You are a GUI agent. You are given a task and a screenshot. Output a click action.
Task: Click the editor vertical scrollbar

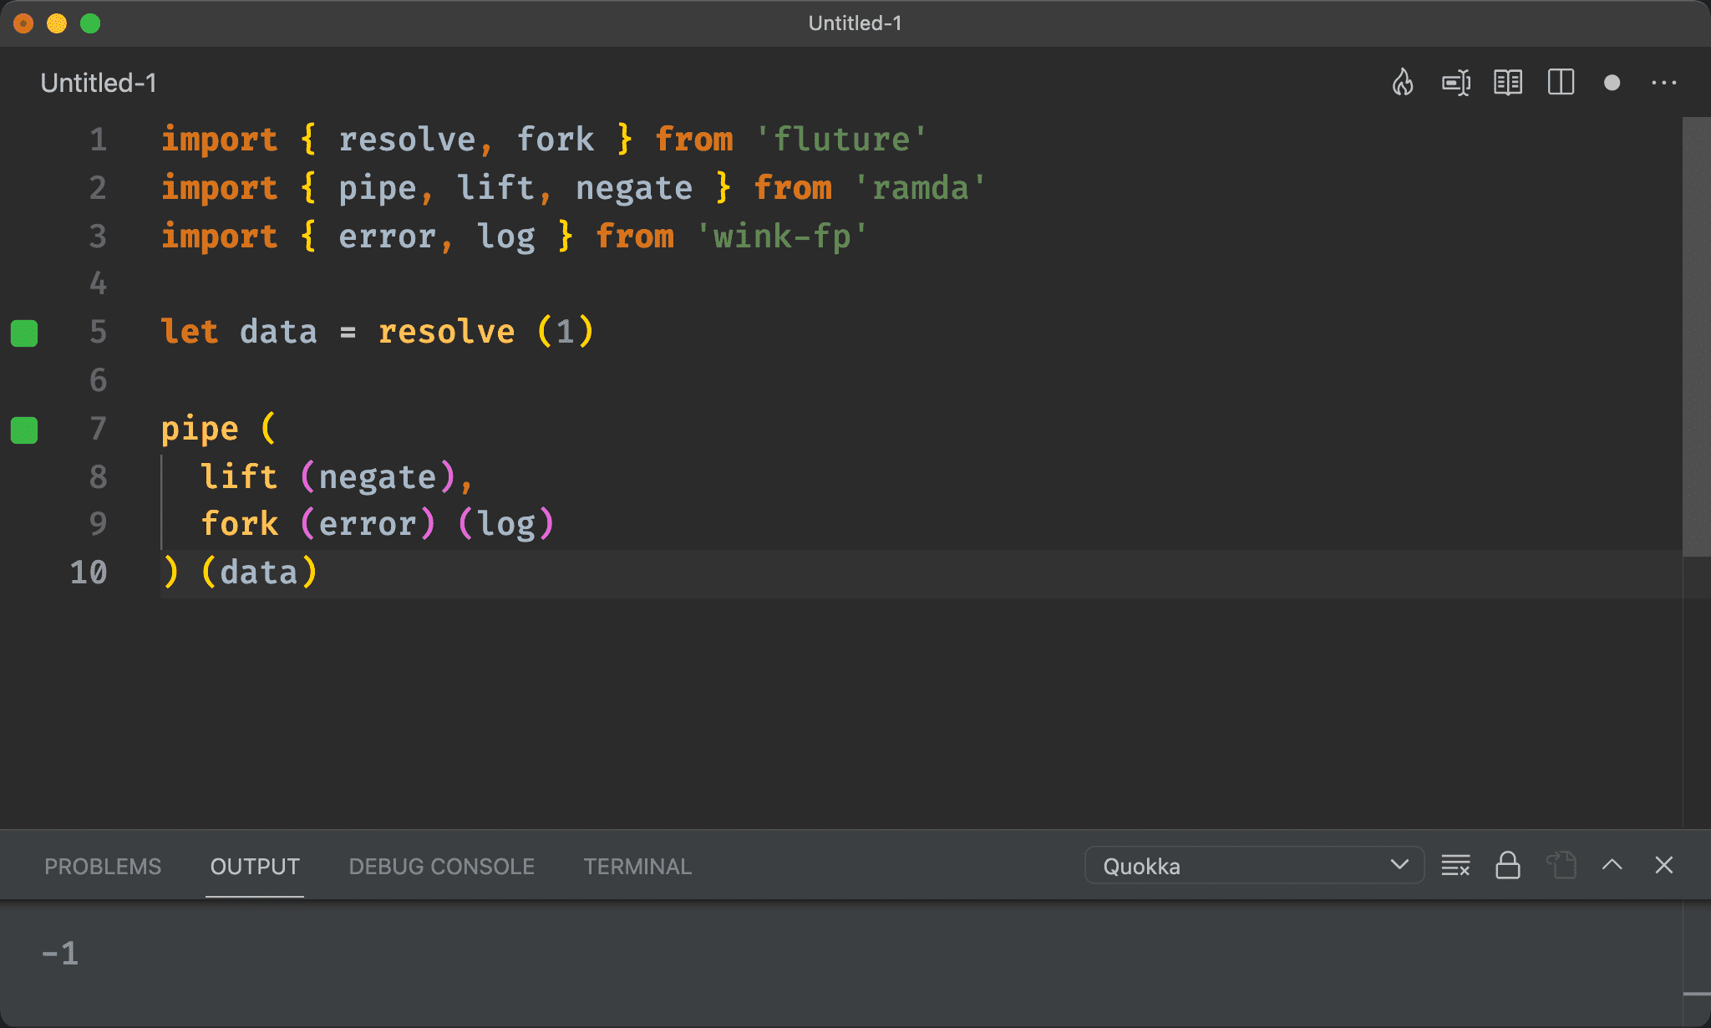1696,336
